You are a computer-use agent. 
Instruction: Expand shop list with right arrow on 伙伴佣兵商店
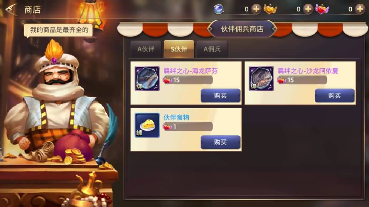click(274, 29)
